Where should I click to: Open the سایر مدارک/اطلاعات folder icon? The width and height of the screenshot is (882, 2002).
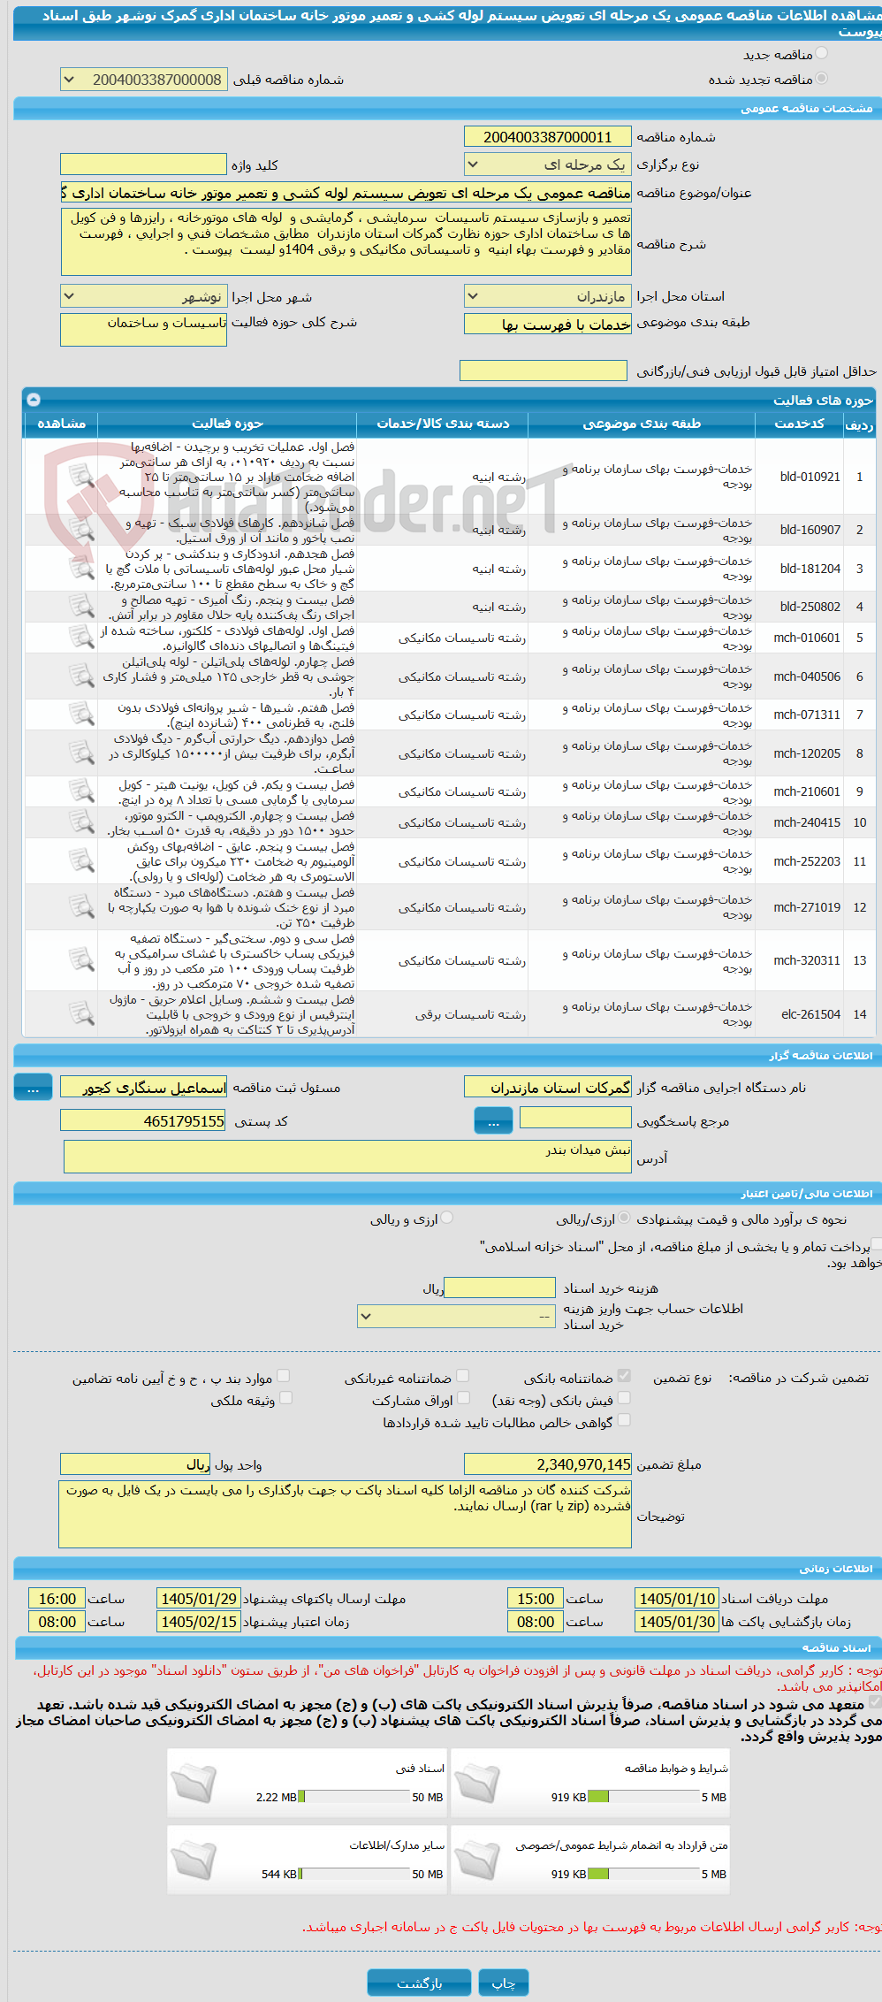194,1859
